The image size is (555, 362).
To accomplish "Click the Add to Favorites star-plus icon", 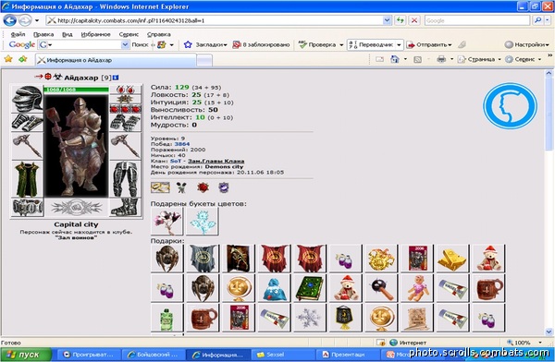I will pos(23,59).
